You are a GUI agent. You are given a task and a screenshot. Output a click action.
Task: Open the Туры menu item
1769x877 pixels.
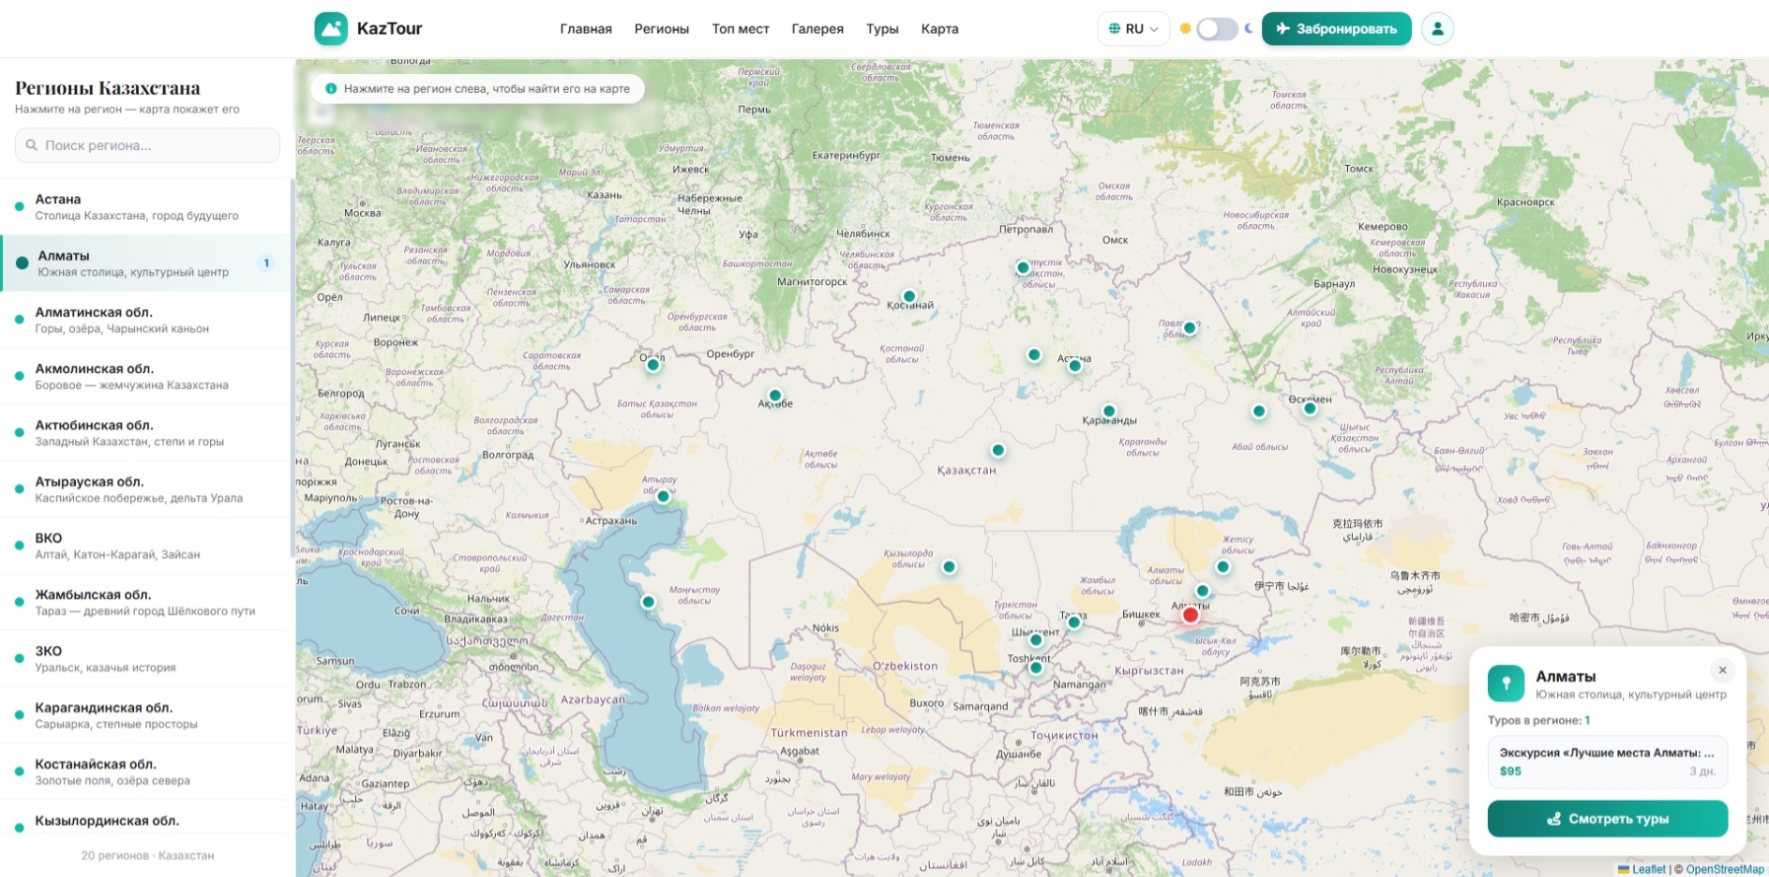click(883, 29)
